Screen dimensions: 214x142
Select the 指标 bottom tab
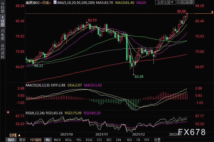pos(11,140)
